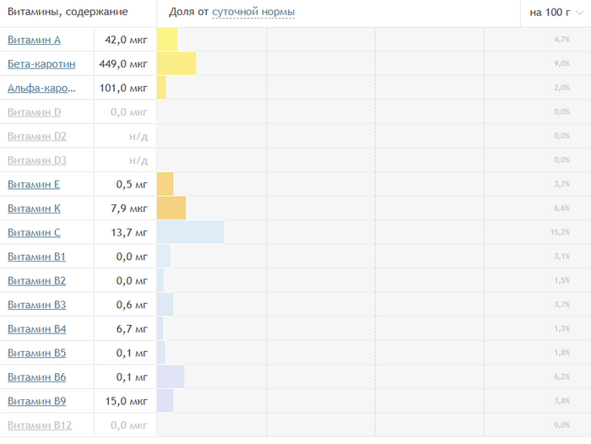
Task: Open the Витамин B9 link
Action: pyautogui.click(x=36, y=401)
